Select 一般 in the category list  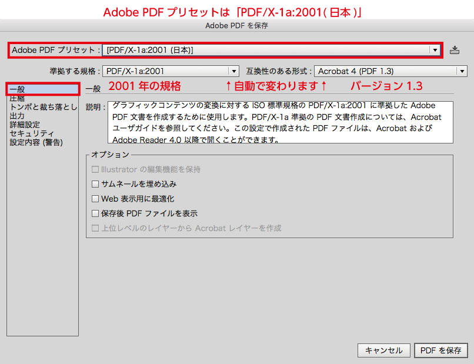click(x=42, y=89)
